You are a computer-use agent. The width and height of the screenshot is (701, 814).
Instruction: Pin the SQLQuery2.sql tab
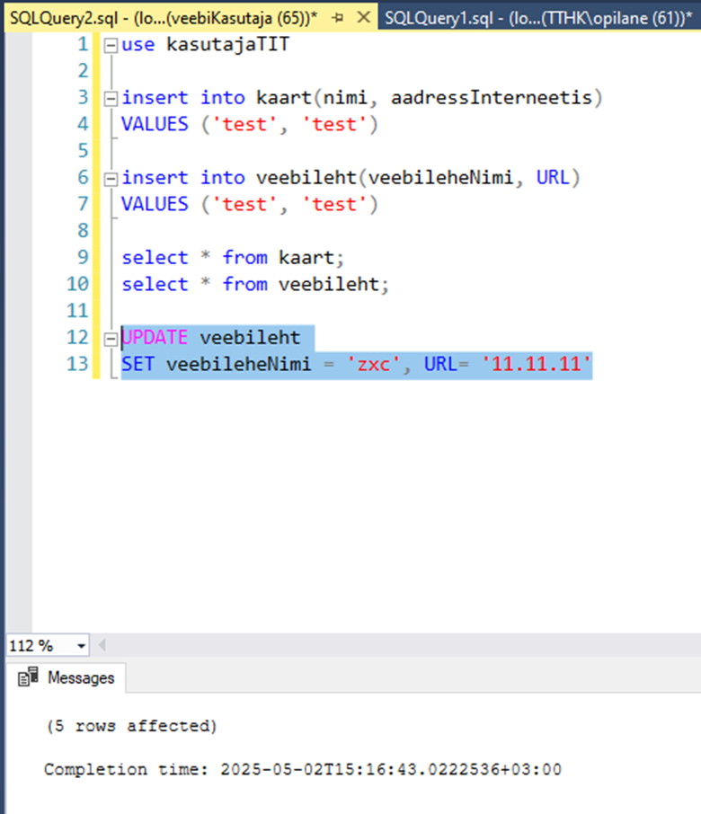click(339, 17)
